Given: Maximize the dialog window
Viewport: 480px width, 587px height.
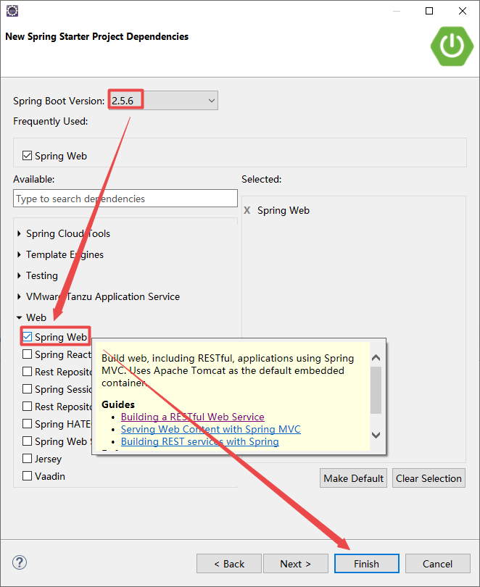Looking at the screenshot, I should pos(429,11).
